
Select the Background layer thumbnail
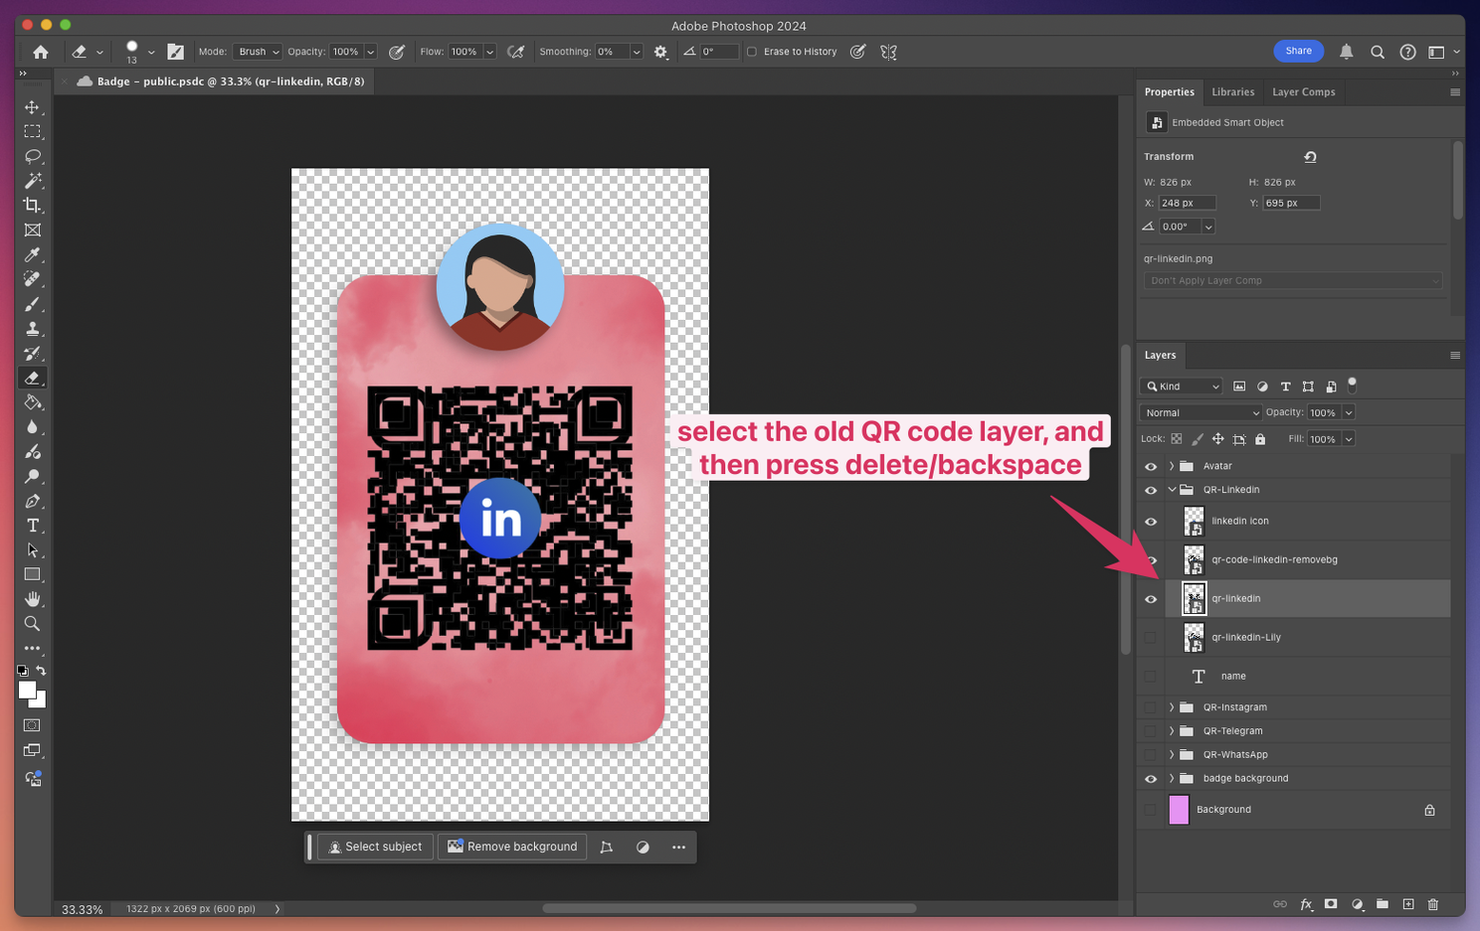pyautogui.click(x=1179, y=810)
